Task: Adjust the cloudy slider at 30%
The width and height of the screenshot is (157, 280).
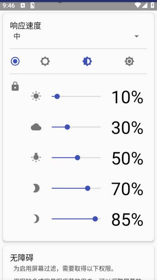Action: point(76,127)
